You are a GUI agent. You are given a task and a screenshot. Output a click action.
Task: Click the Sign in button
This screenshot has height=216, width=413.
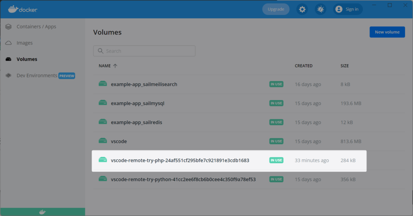point(348,10)
